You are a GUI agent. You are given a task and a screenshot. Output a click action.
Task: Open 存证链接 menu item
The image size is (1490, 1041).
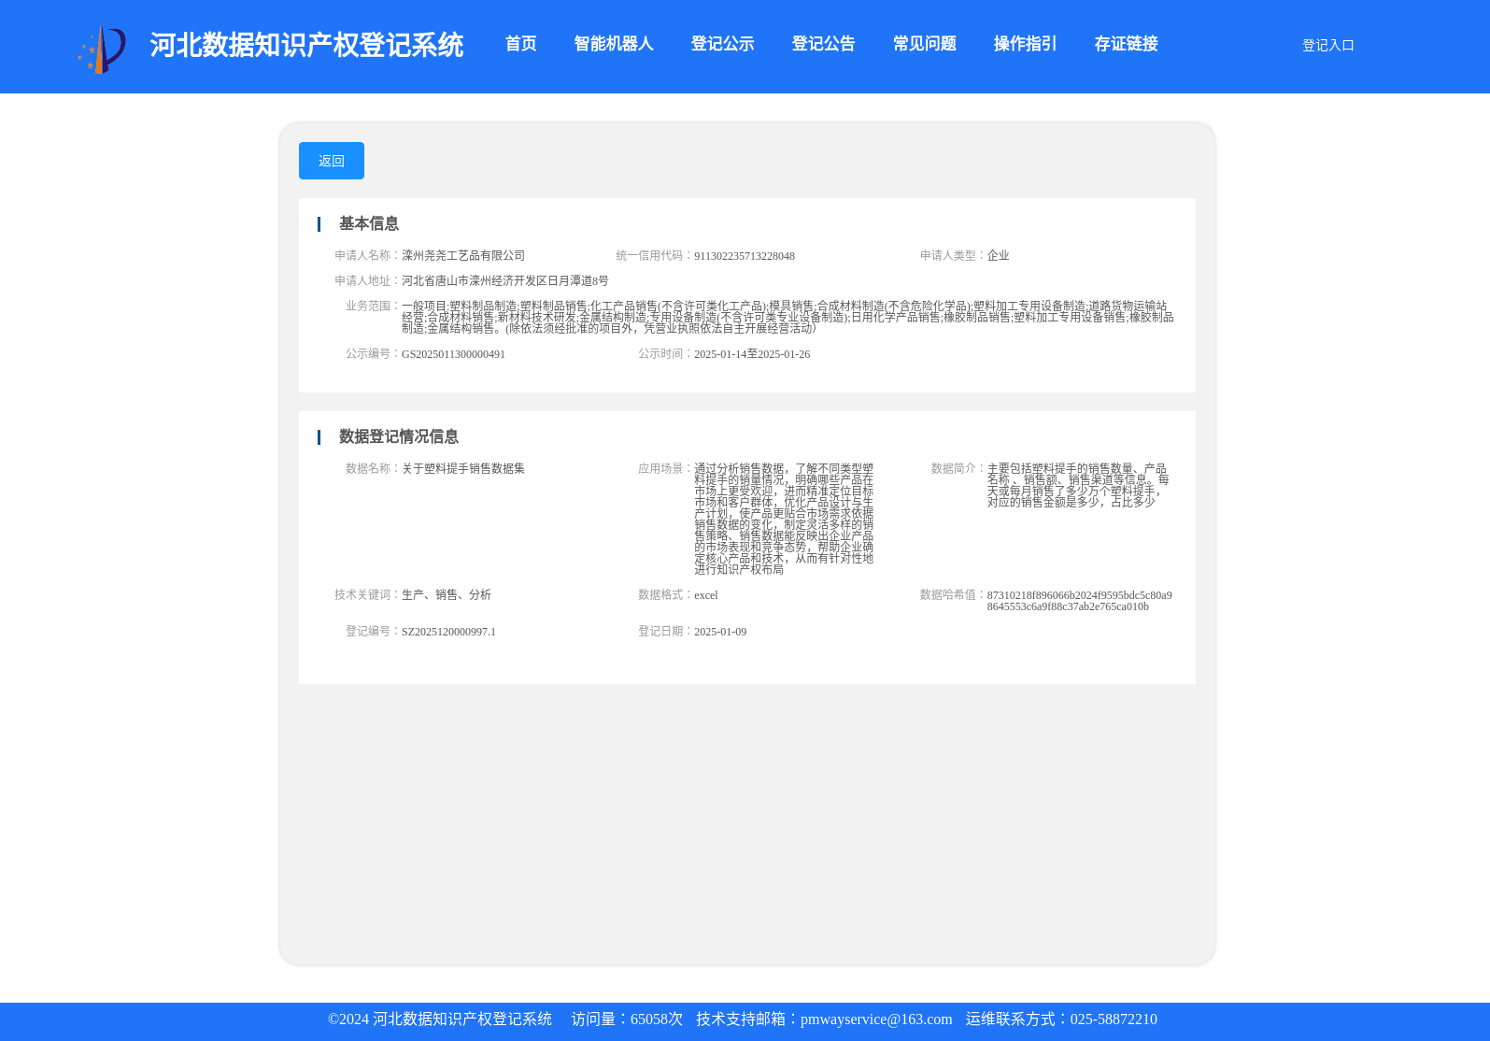[x=1126, y=44]
